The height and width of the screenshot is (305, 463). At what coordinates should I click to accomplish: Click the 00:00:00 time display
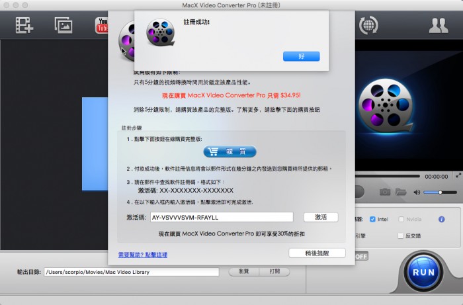437,177
